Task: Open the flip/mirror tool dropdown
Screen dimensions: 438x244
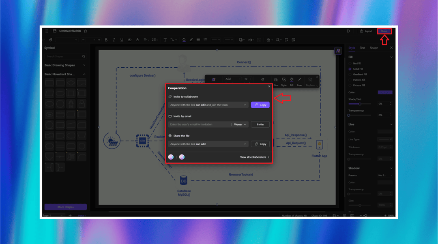Action: tap(251, 40)
